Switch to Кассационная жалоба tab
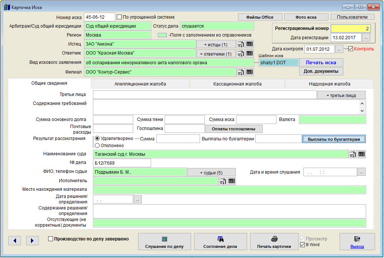This screenshot has height=258, width=384. coord(237,84)
